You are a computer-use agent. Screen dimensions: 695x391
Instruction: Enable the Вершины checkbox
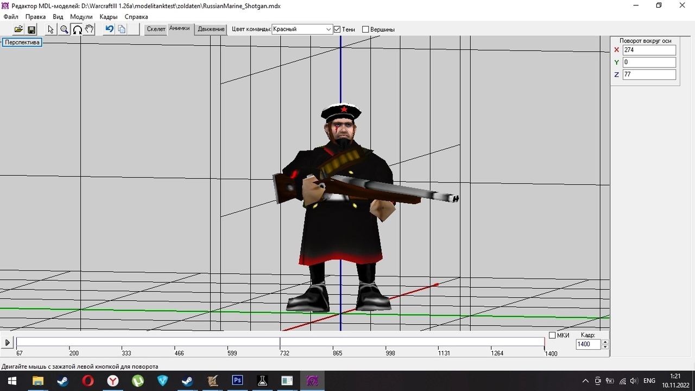coord(365,29)
